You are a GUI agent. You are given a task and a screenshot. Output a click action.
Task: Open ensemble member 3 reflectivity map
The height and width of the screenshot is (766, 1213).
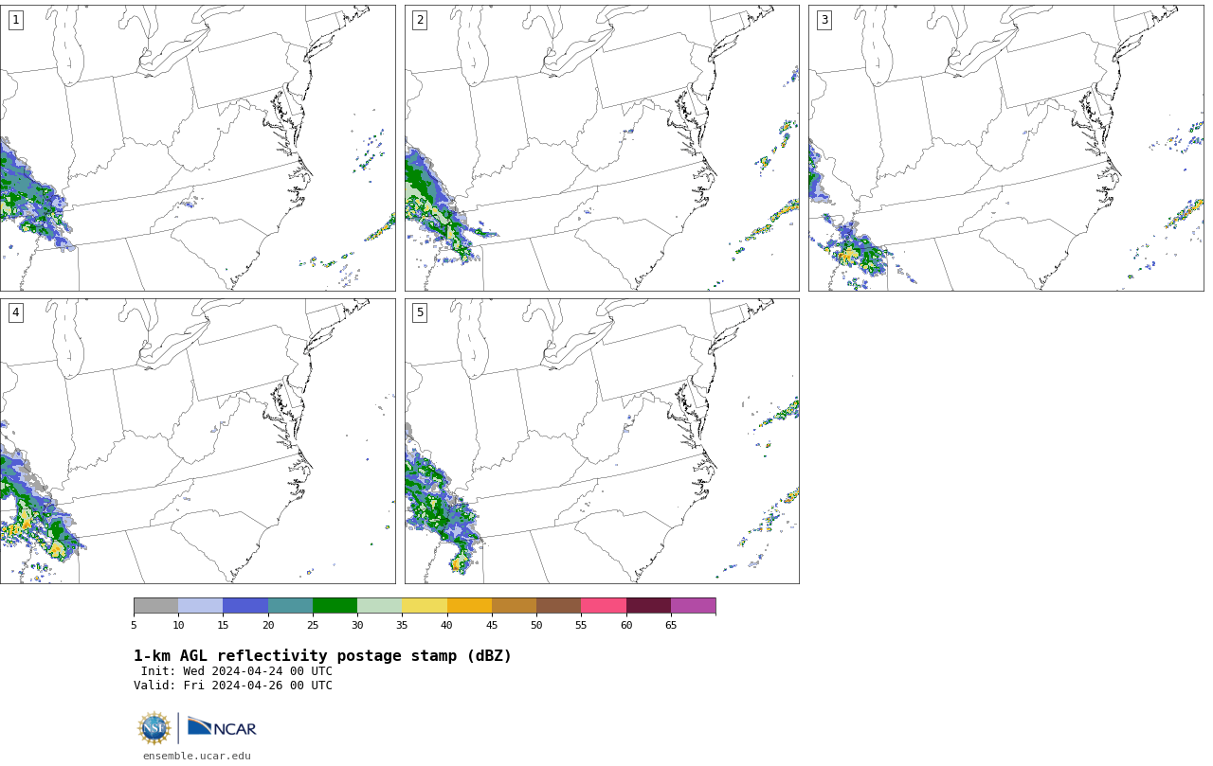click(x=1005, y=148)
